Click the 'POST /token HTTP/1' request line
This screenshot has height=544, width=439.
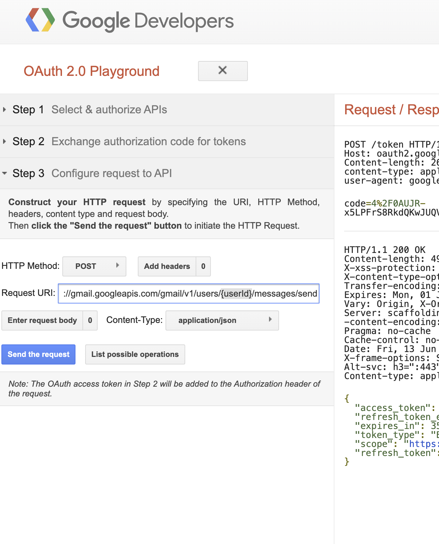click(x=392, y=144)
